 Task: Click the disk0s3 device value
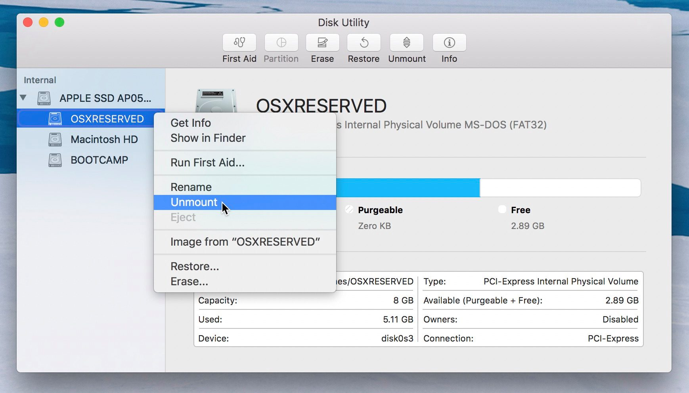(397, 338)
